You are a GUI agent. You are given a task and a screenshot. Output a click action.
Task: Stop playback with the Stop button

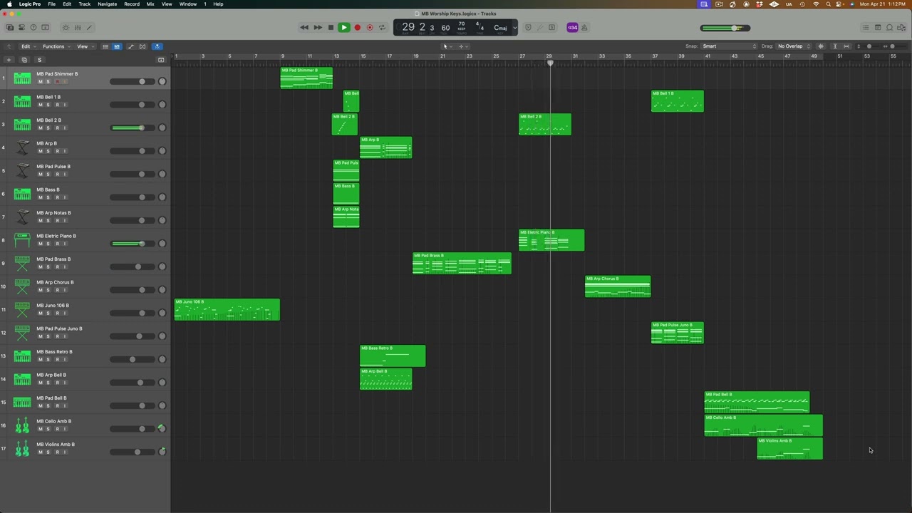point(331,28)
